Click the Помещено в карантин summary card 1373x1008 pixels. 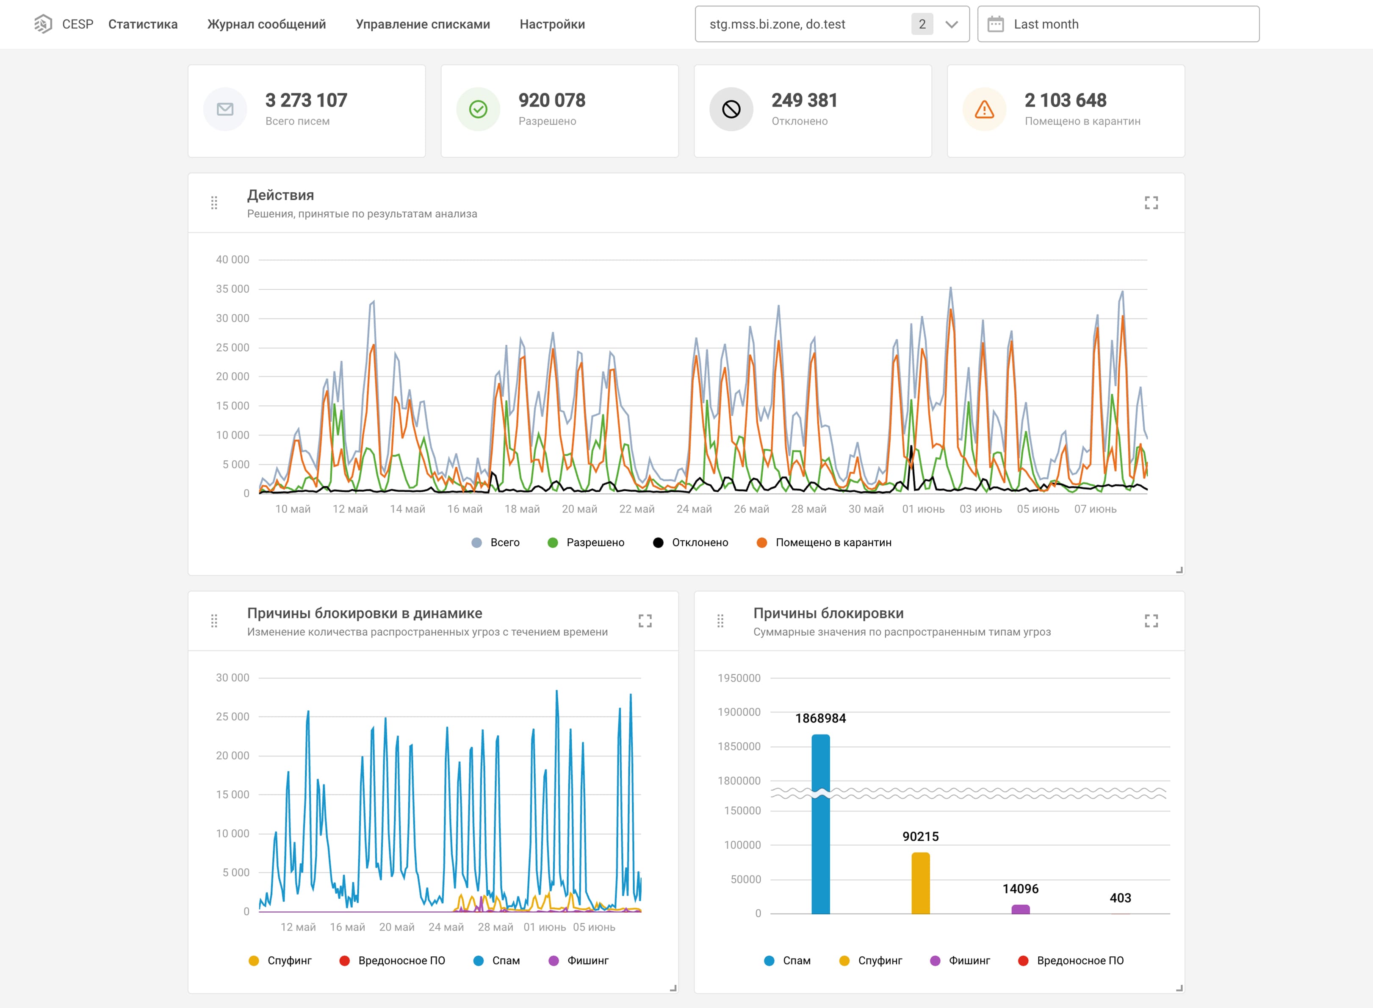1066,111
